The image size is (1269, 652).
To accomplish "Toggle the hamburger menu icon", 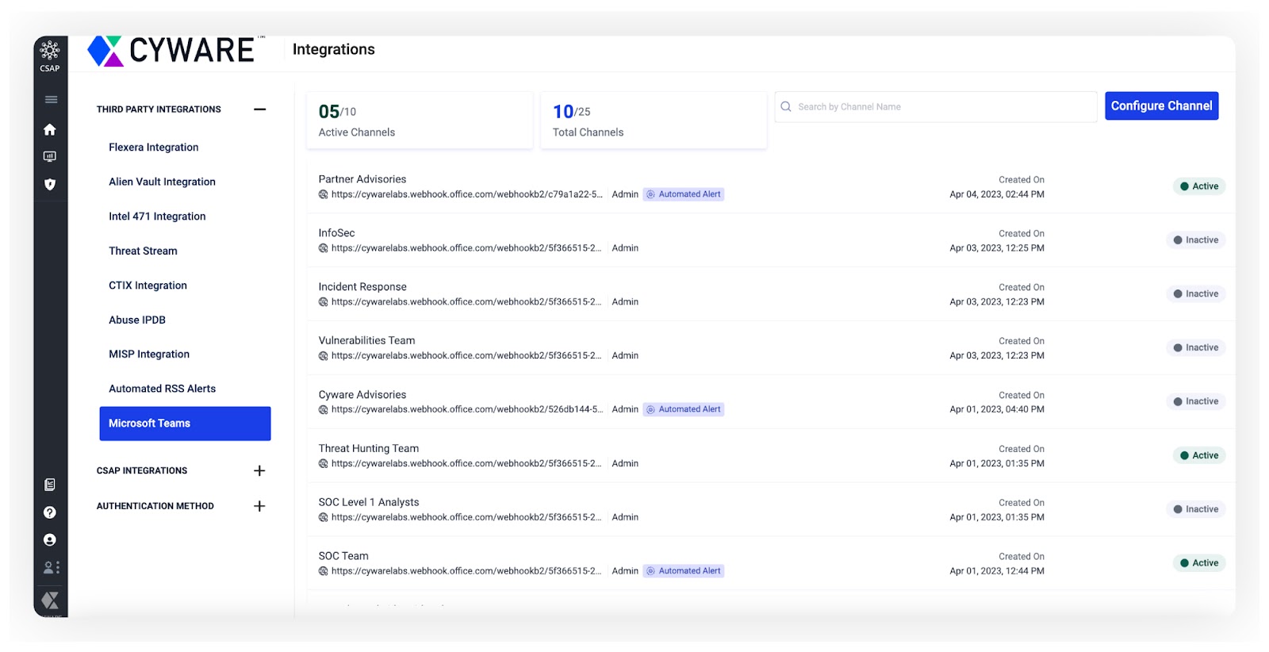I will [51, 100].
